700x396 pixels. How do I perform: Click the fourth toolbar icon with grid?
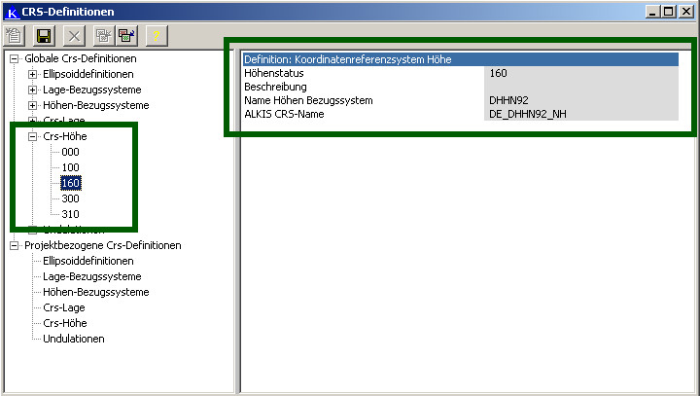point(102,36)
